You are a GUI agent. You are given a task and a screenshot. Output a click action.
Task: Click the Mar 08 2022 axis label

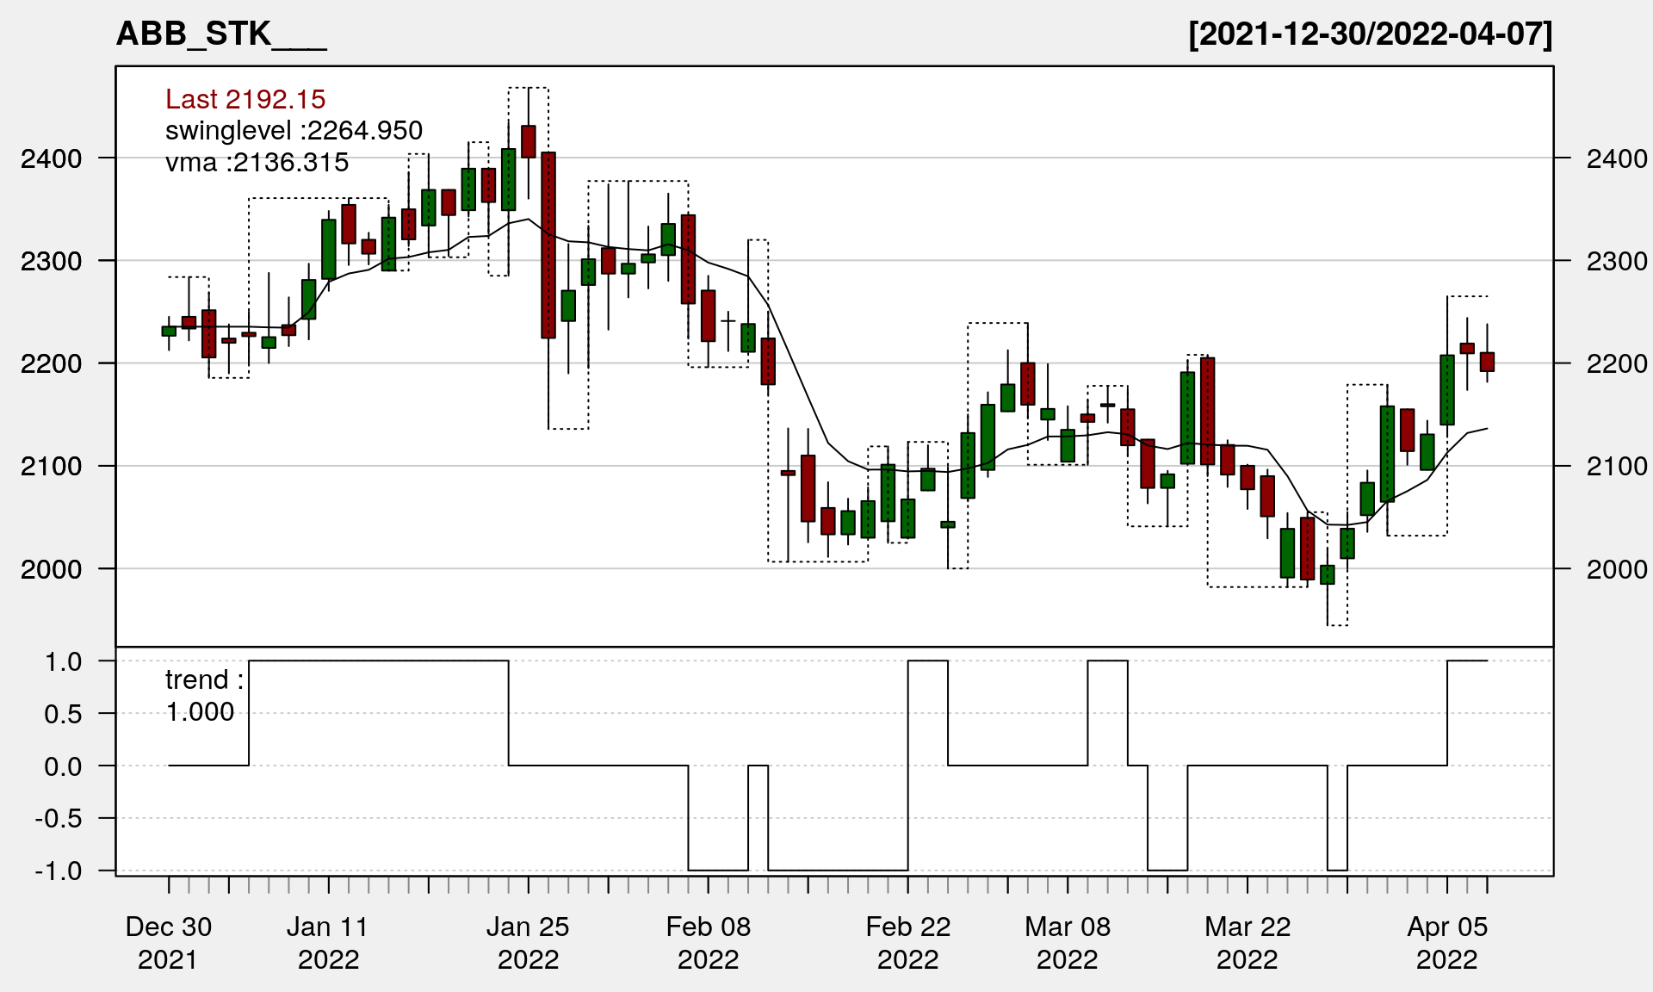(1068, 942)
